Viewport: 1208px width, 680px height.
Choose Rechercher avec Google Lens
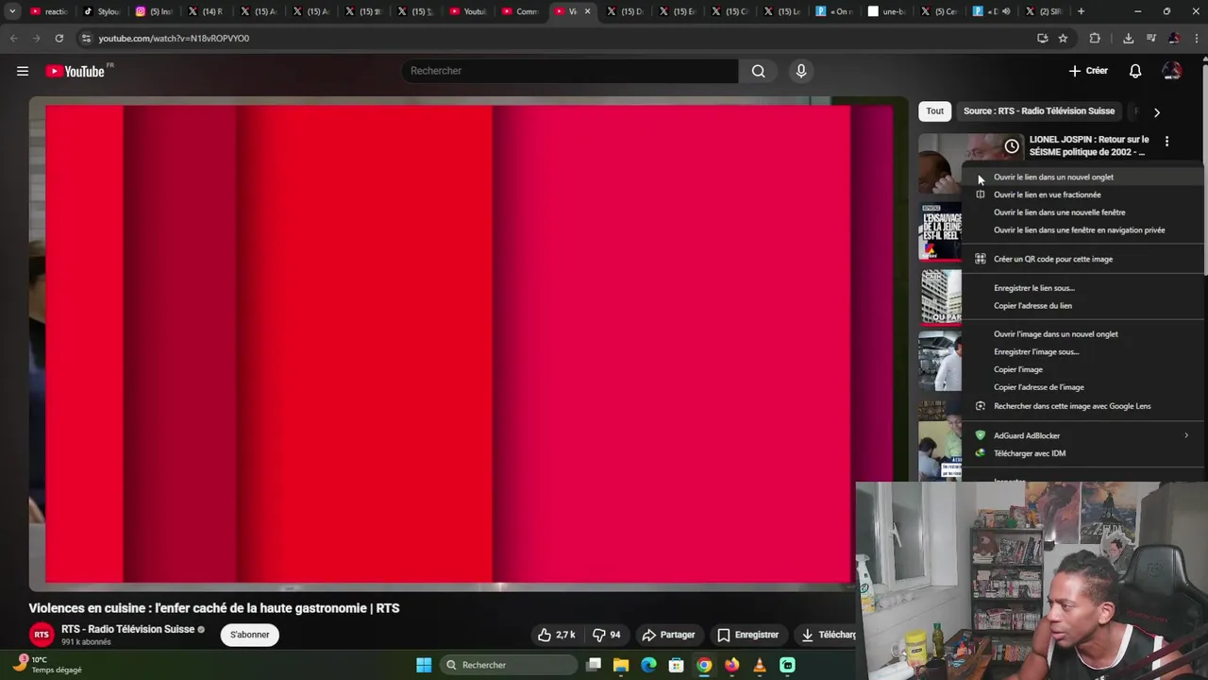[x=1072, y=406]
